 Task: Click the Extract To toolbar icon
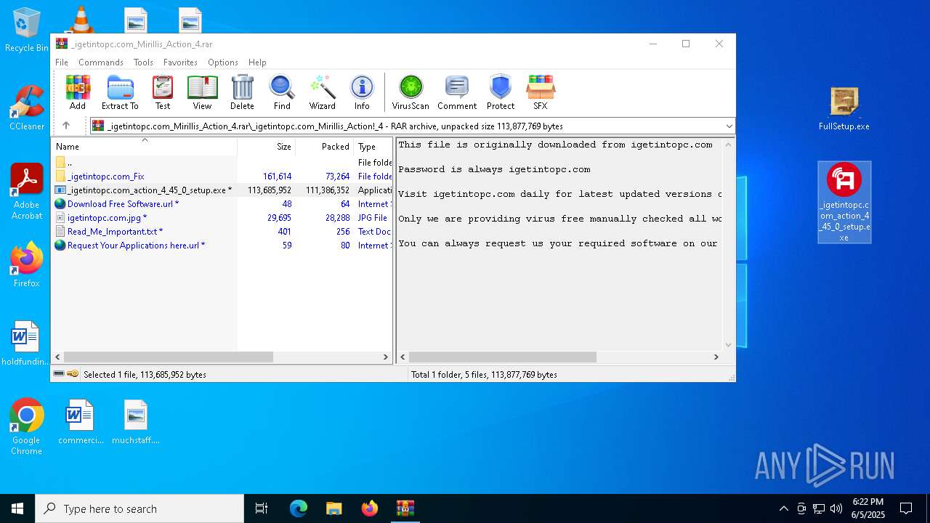(x=120, y=92)
